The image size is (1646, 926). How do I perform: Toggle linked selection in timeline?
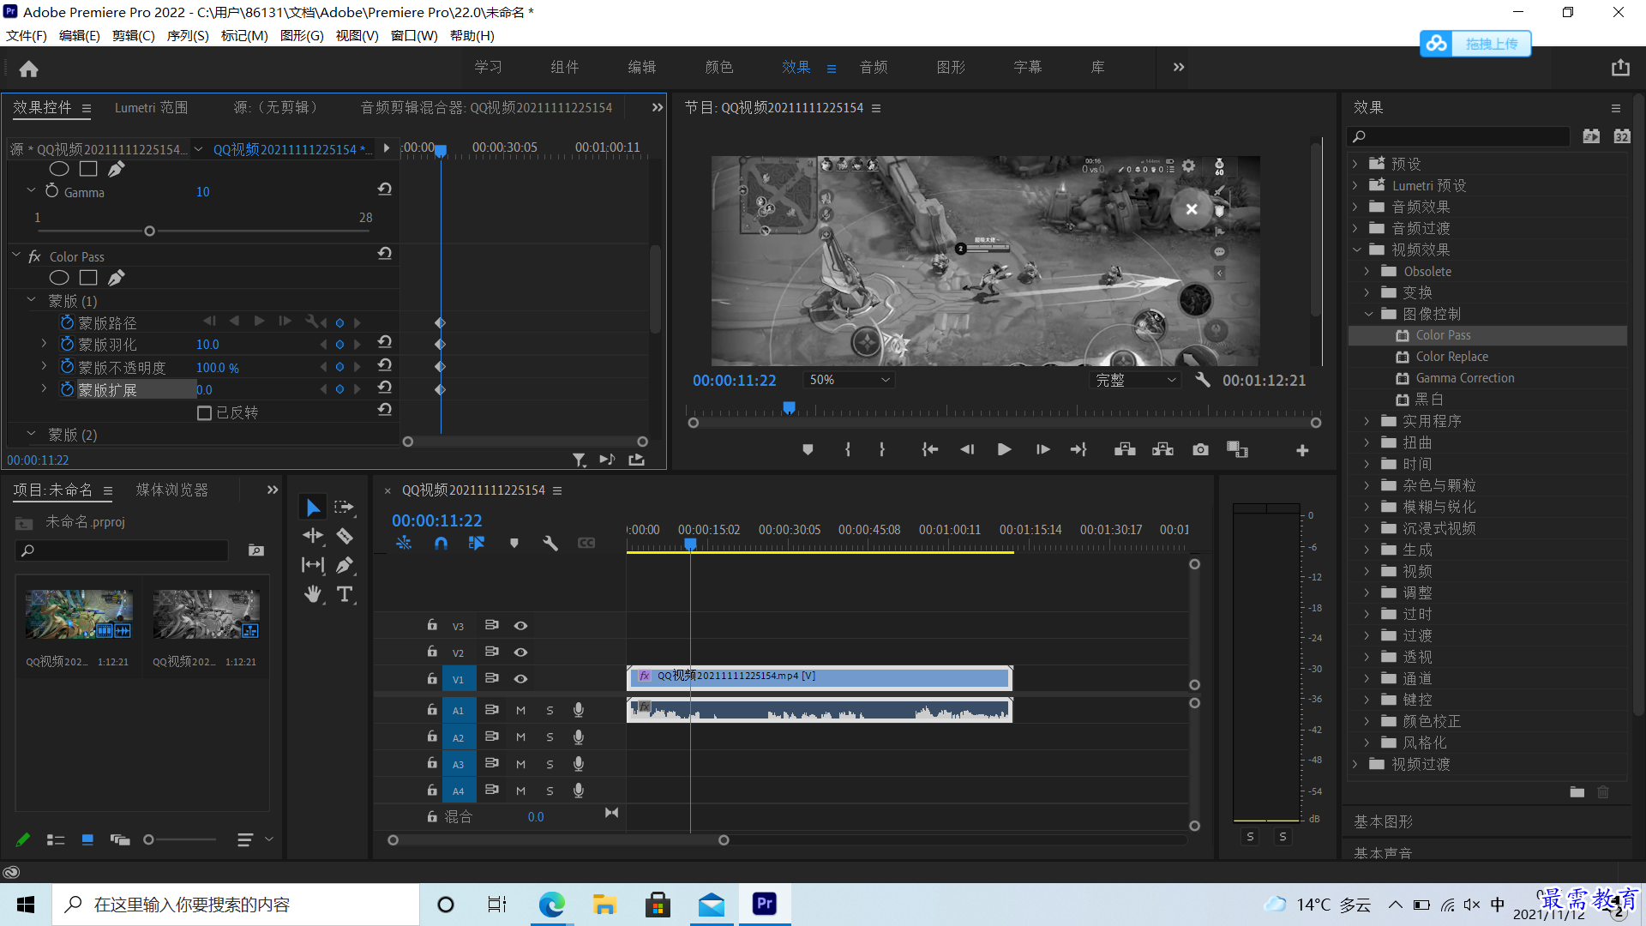tap(477, 543)
